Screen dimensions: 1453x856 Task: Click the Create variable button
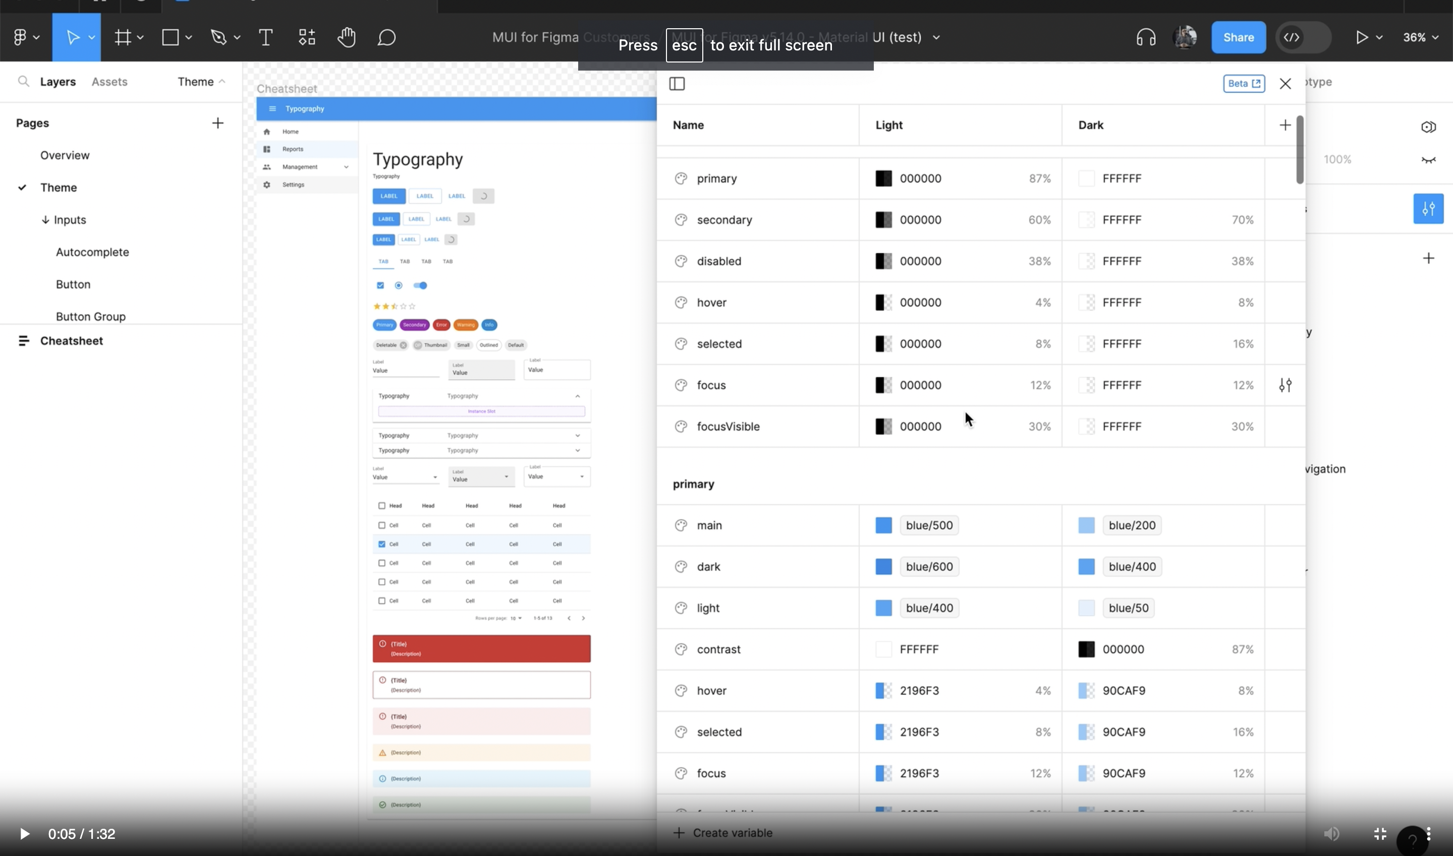tap(723, 832)
